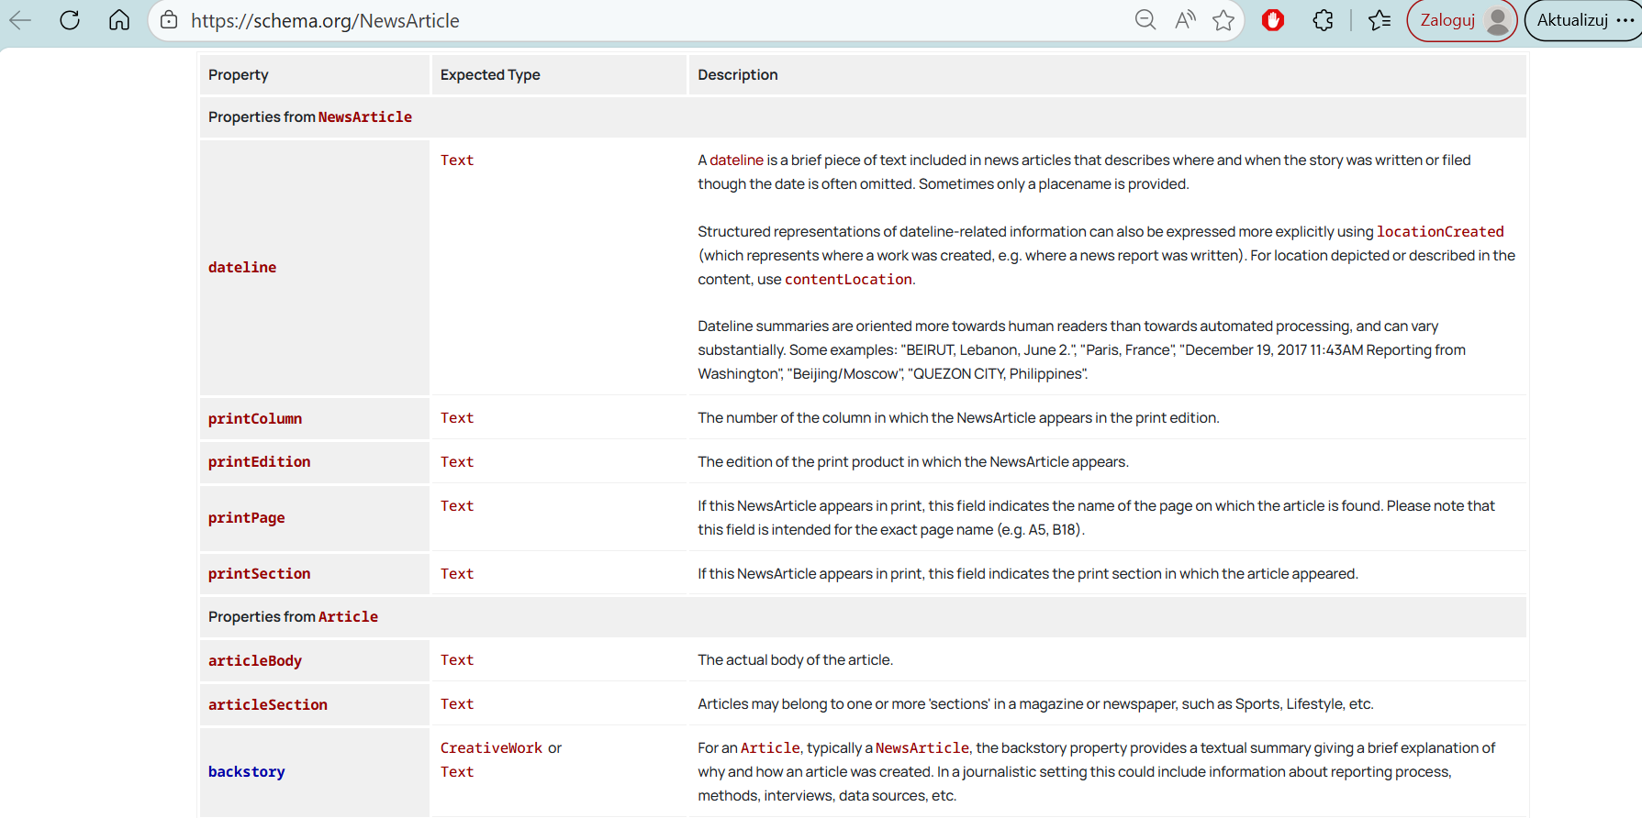Click the browser back arrow

point(20,20)
